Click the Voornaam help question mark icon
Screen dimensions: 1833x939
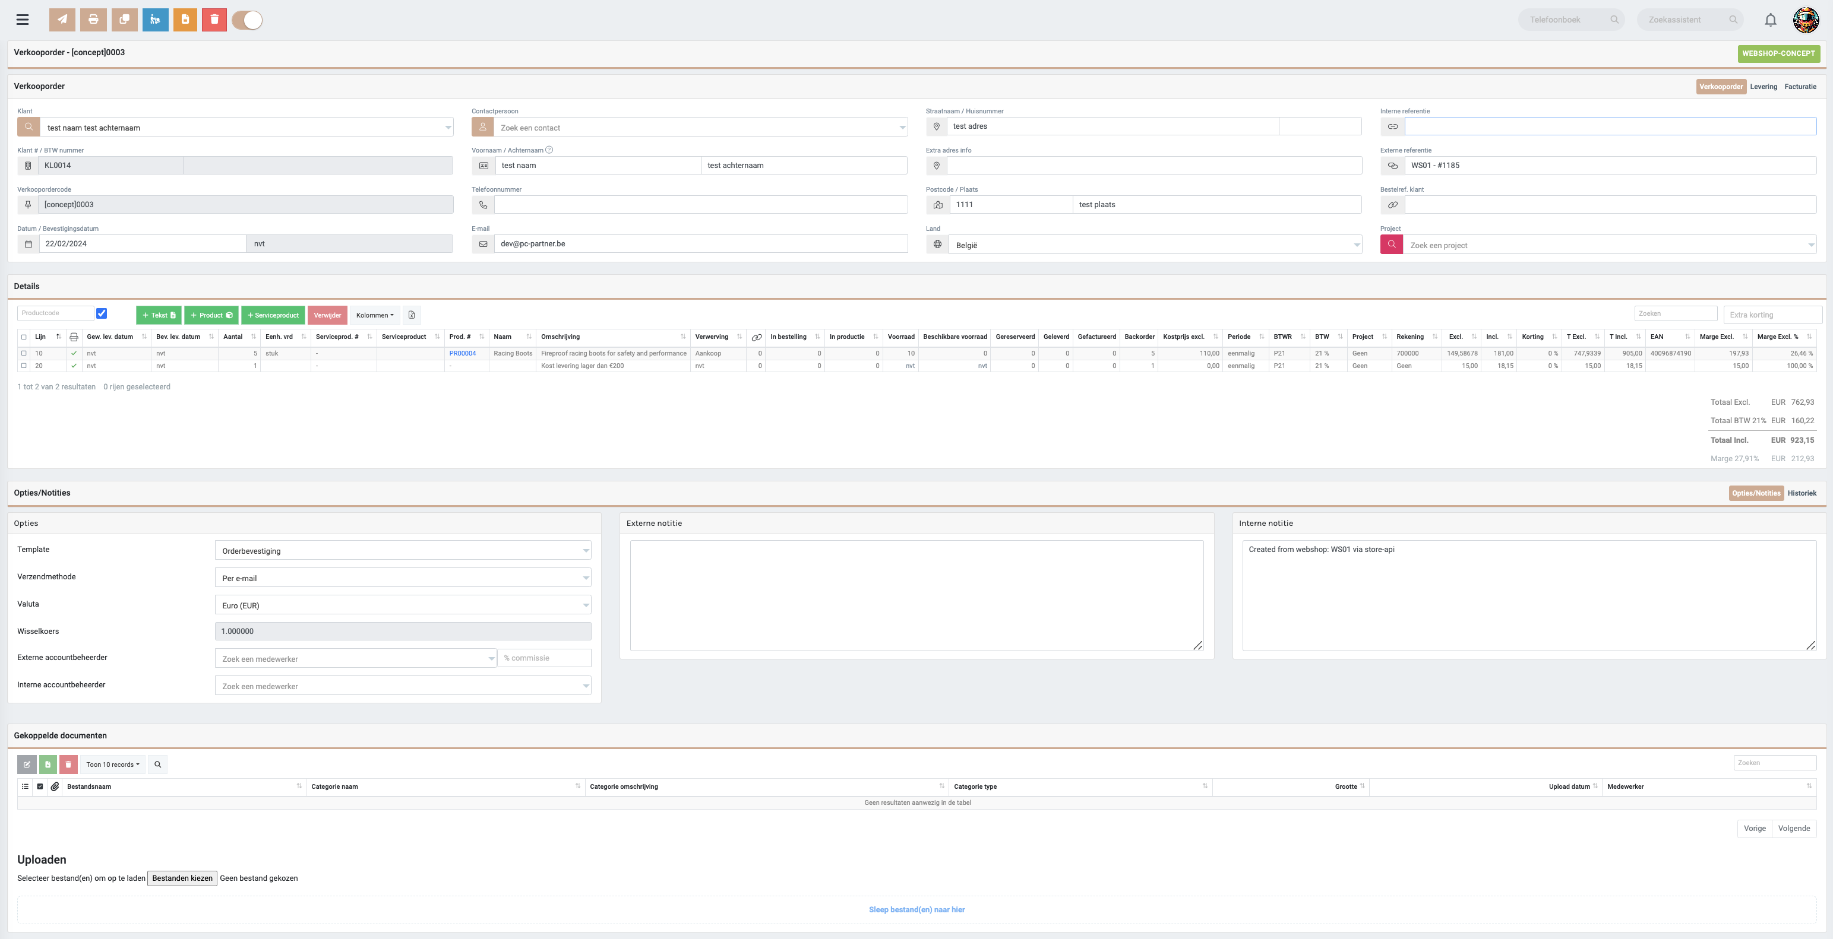549,150
